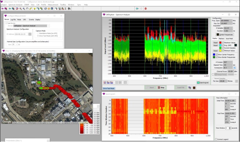Click the sigma summation icon in toolbar

[x=66, y=9]
